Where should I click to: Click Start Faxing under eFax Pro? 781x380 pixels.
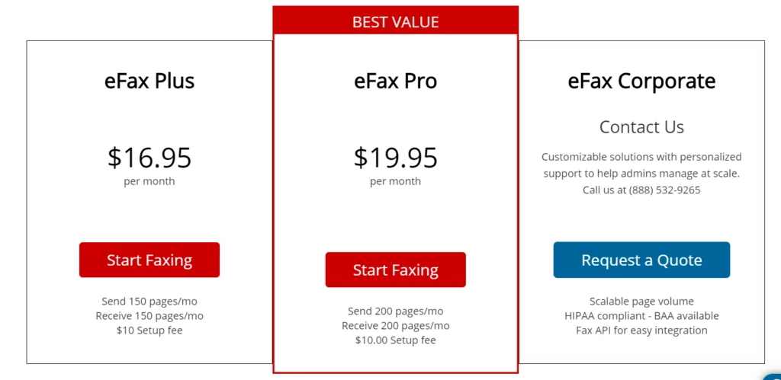[x=395, y=270]
